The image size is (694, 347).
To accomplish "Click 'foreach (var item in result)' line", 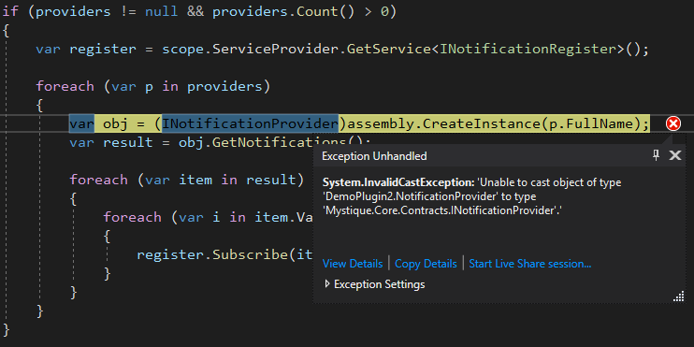I will 186,180.
